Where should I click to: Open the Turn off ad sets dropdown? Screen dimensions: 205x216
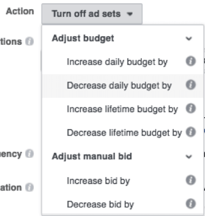tap(92, 14)
